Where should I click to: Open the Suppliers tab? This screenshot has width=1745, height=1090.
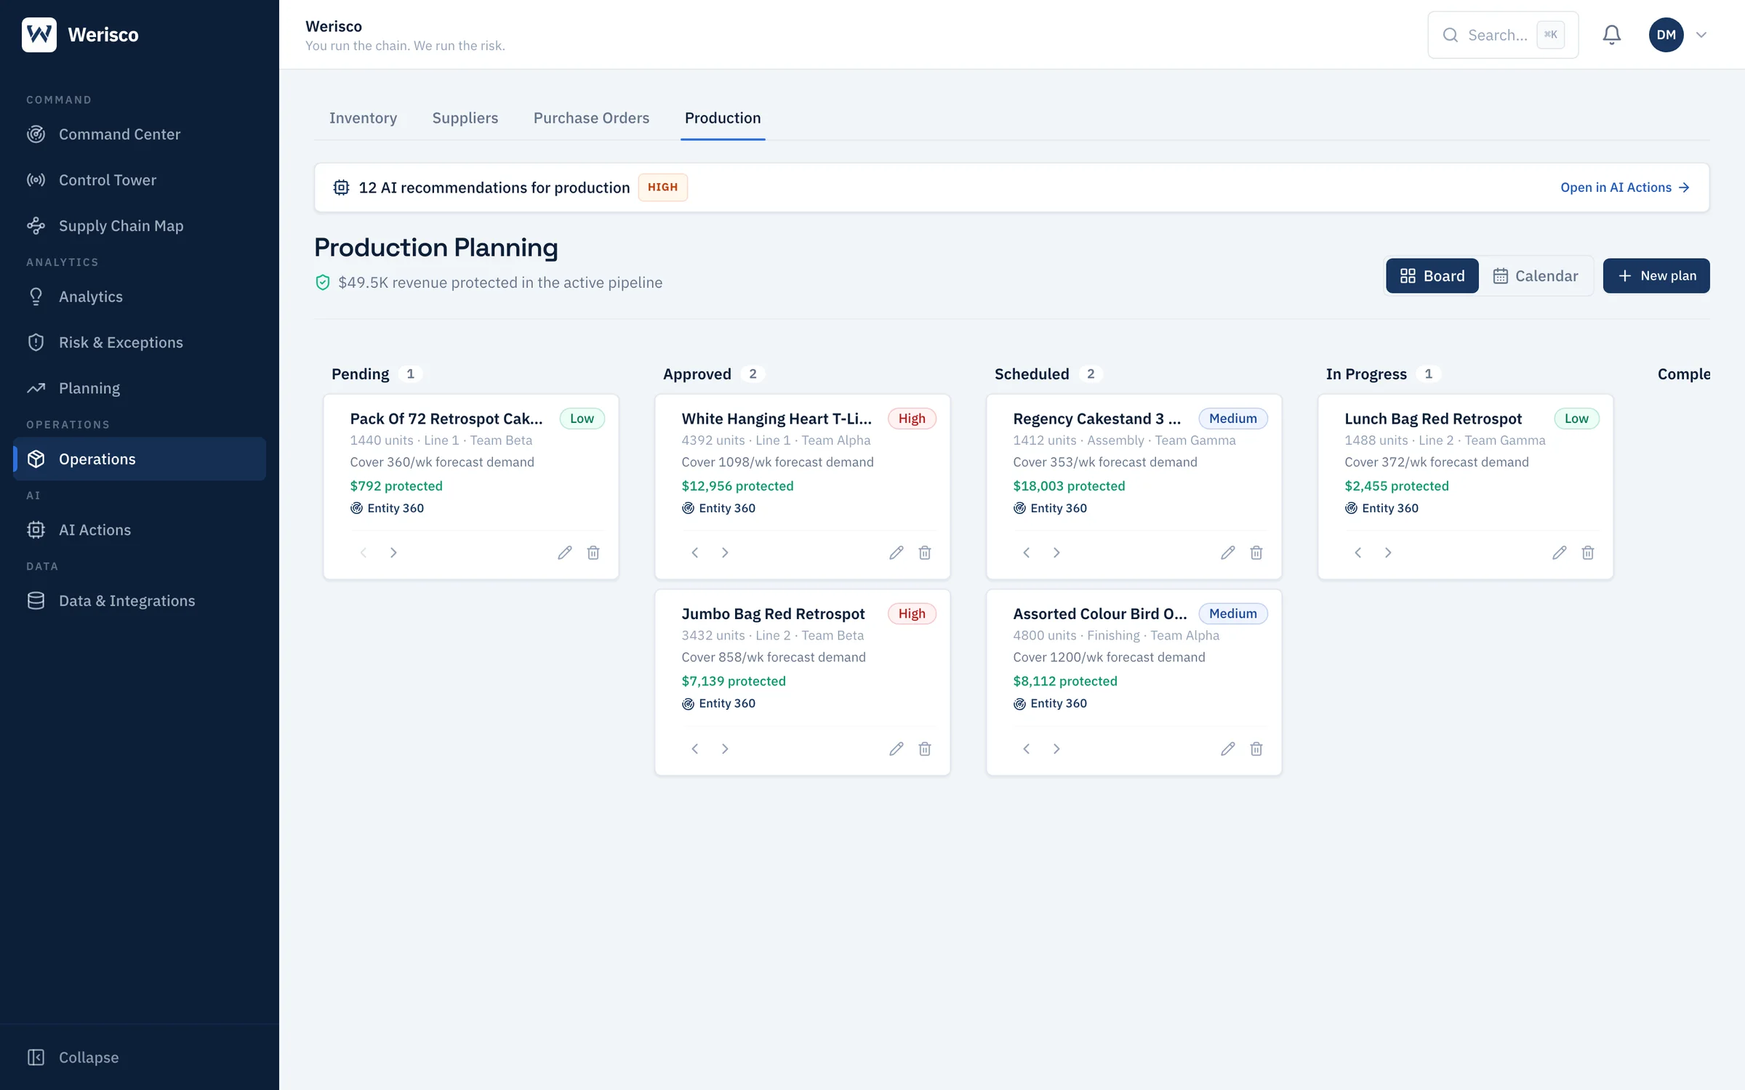point(465,118)
